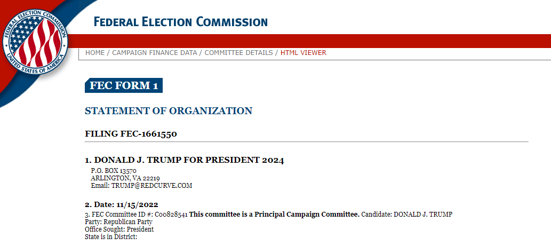
Task: Click the FILING FEC-1661550 heading
Action: [131, 133]
